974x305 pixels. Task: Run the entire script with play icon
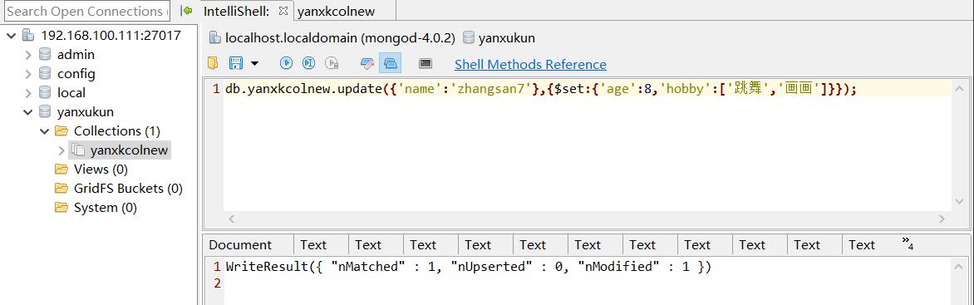286,62
